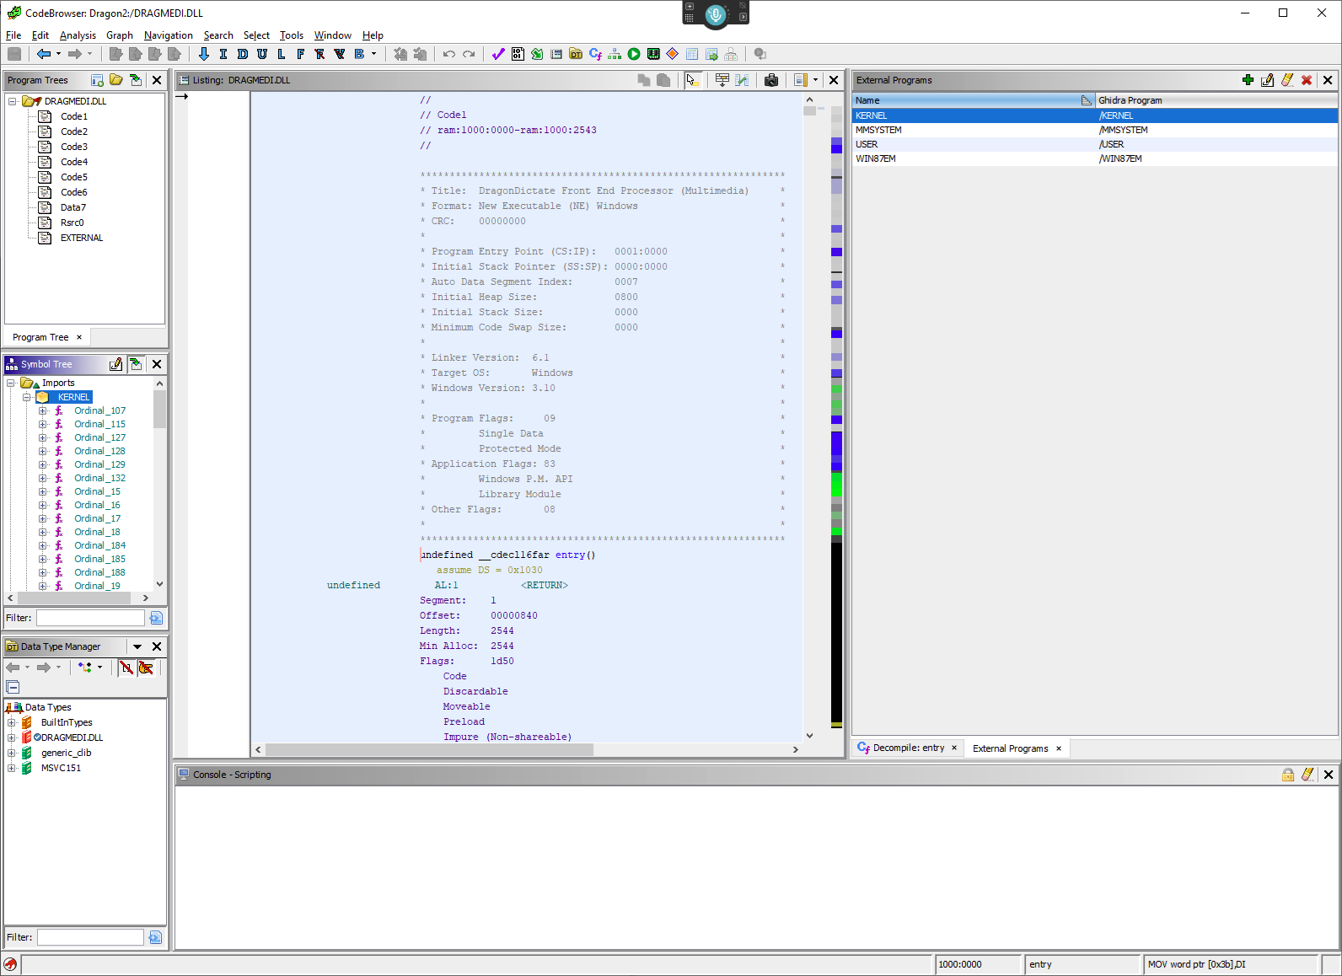Click the Listing snapshot camera icon
The image size is (1342, 976).
click(771, 80)
